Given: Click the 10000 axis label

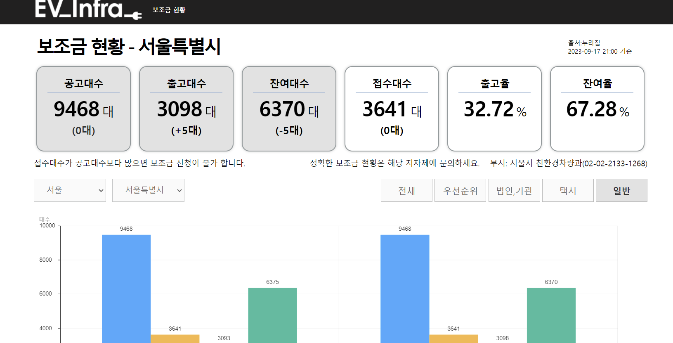Looking at the screenshot, I should (47, 225).
